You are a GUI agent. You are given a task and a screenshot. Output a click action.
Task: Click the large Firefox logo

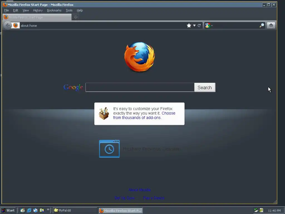pos(140,57)
